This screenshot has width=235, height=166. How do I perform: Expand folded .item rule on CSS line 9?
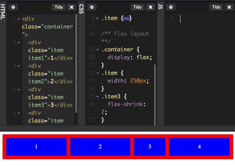pos(98,18)
